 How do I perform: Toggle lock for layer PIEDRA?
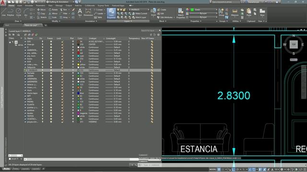point(62,102)
